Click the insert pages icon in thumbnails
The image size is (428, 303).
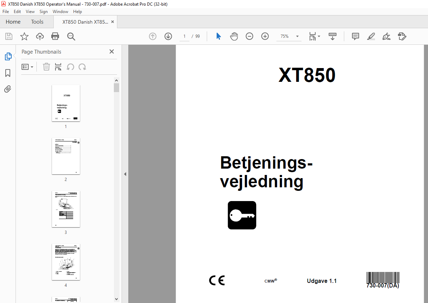(58, 67)
